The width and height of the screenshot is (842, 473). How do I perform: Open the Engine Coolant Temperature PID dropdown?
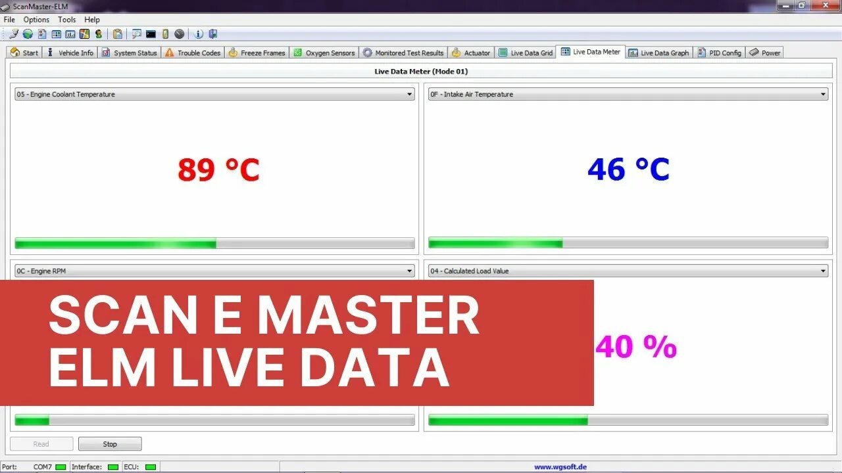(214, 95)
